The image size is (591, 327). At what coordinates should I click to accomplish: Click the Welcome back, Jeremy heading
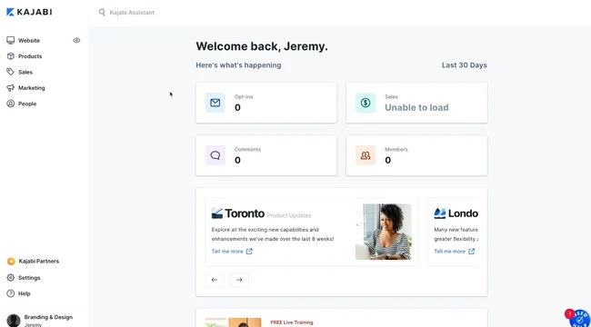click(x=262, y=46)
